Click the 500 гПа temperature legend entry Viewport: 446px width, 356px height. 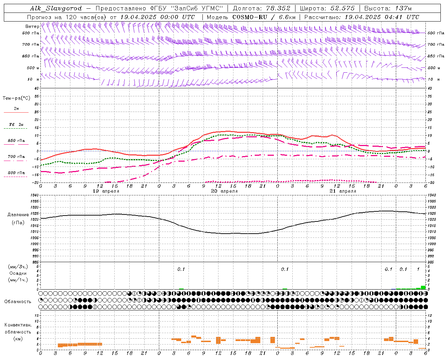pos(16,173)
